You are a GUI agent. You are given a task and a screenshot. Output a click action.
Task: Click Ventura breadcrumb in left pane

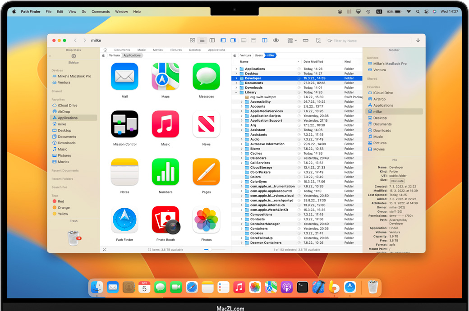(x=114, y=55)
